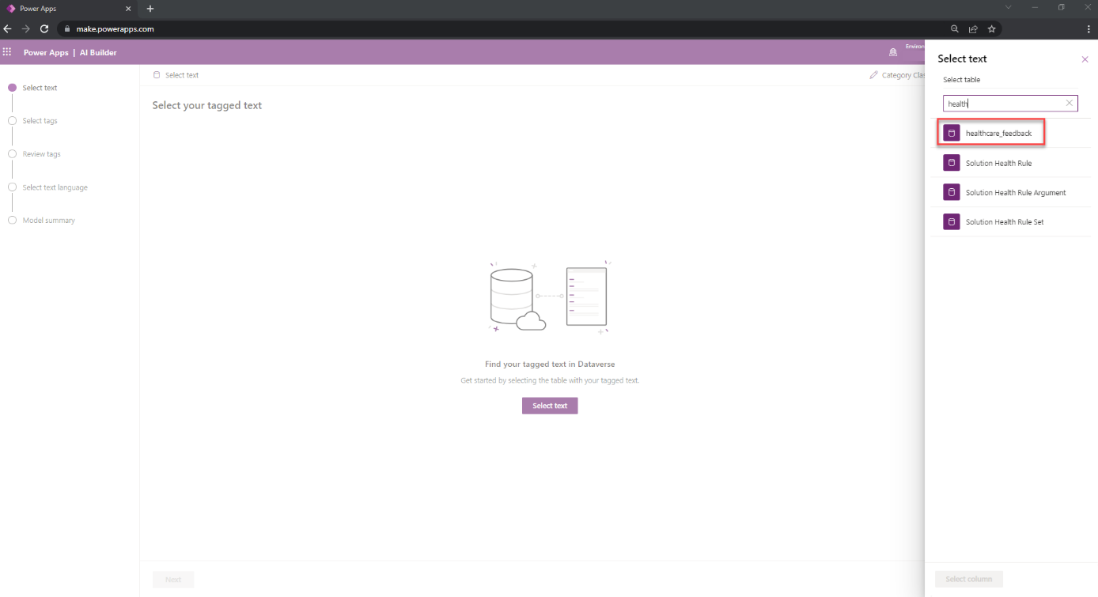The height and width of the screenshot is (597, 1098).
Task: Click the pencil icon next to Category Classification
Action: click(x=873, y=74)
